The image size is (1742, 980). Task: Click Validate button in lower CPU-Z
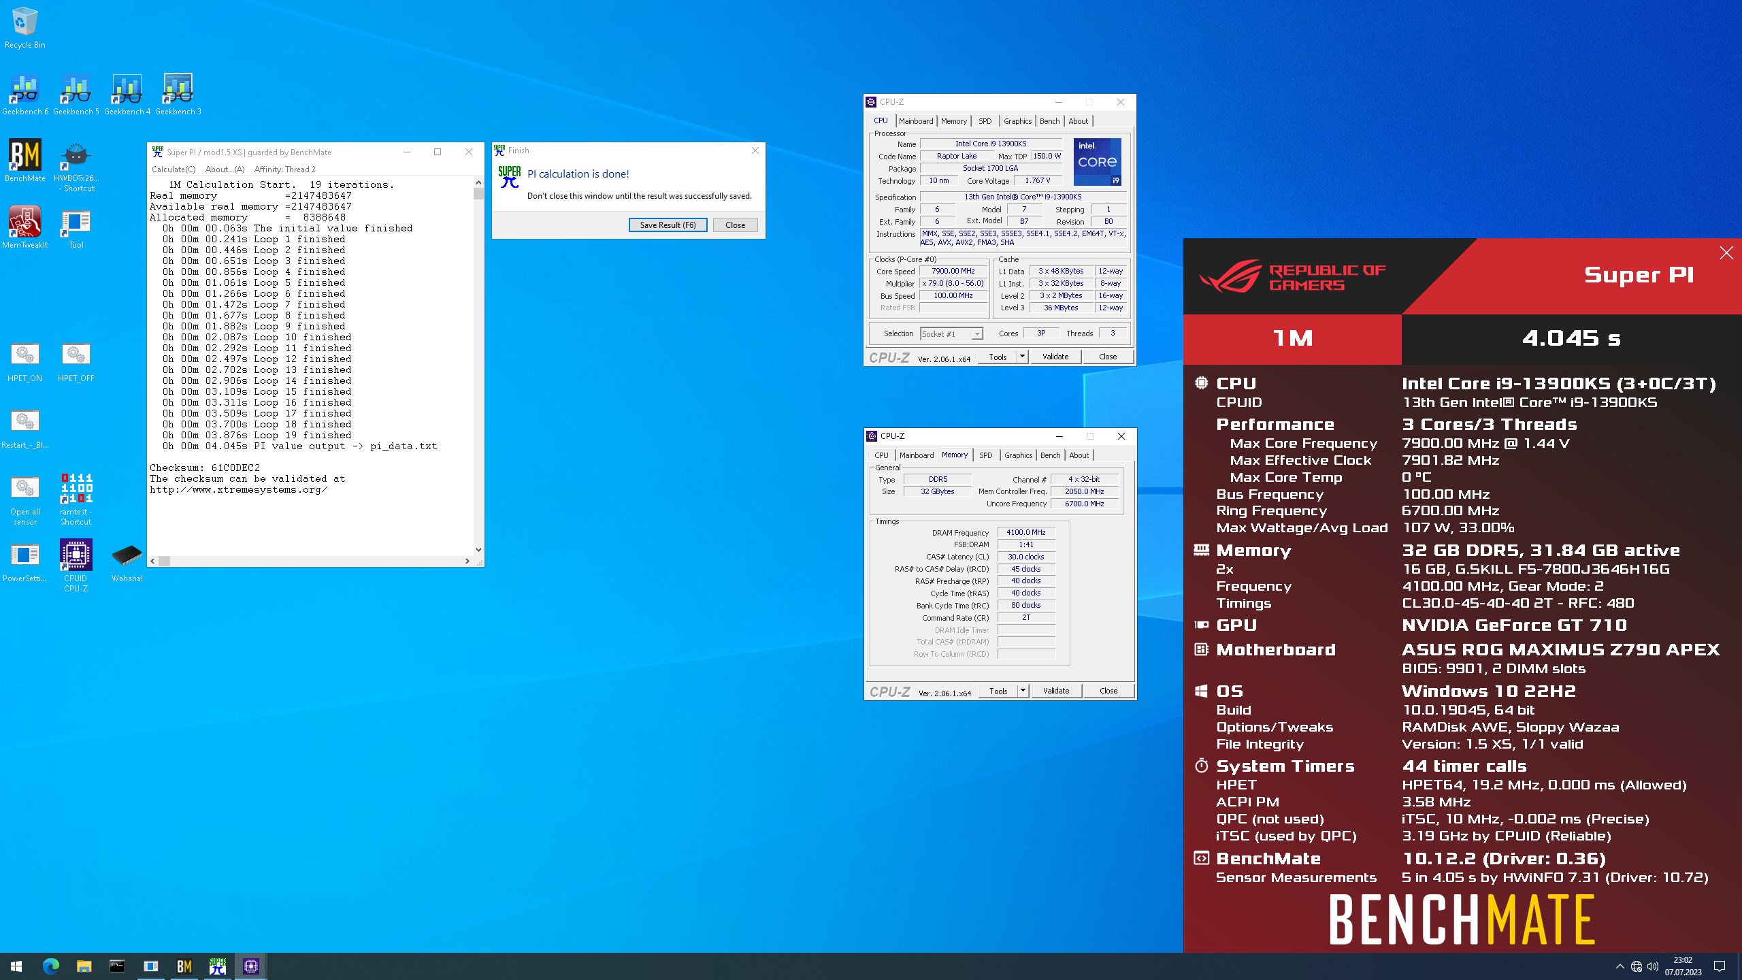tap(1056, 691)
